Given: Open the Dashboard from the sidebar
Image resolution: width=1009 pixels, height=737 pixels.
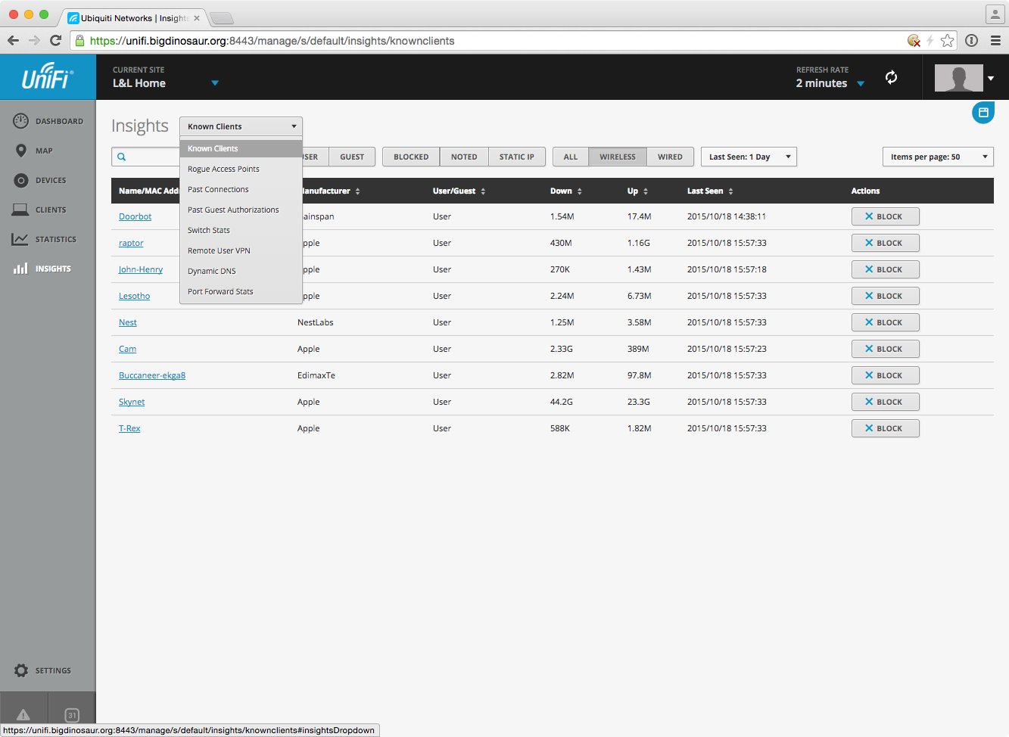Looking at the screenshot, I should tap(48, 121).
